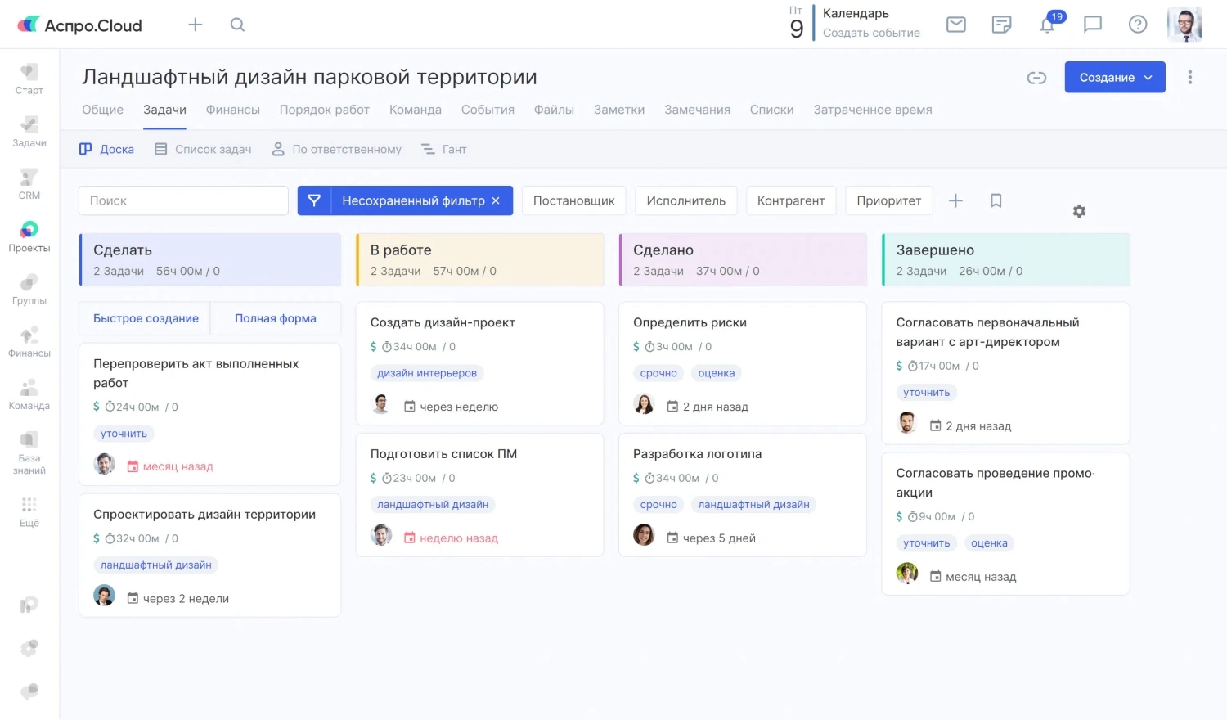Screen dimensions: 1227x720
Task: Open notifications via the bell icon
Action: 1048,25
